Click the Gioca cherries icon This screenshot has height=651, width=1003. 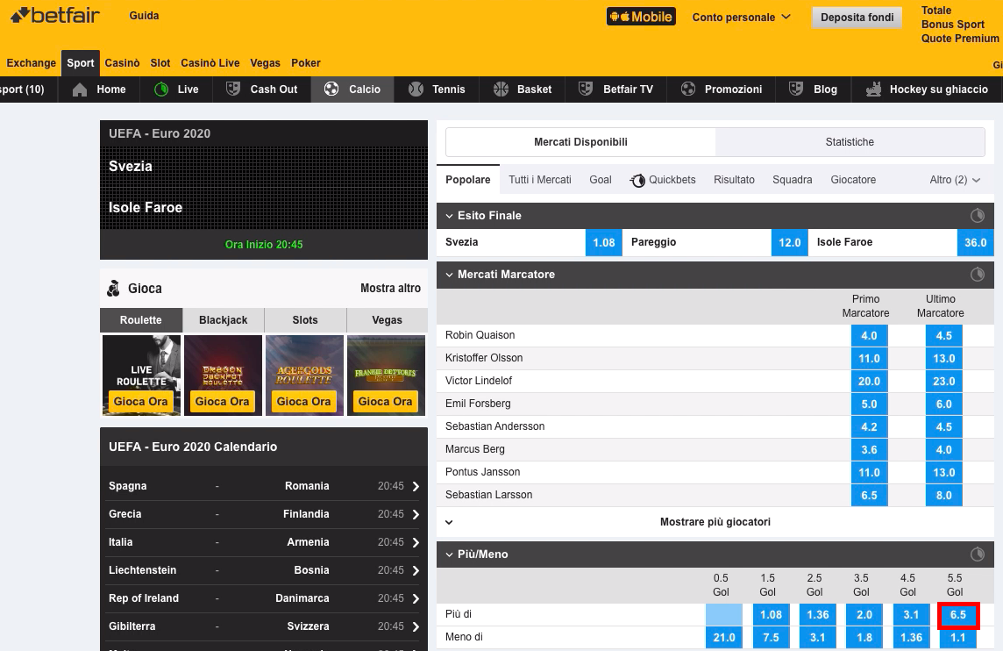tap(114, 289)
